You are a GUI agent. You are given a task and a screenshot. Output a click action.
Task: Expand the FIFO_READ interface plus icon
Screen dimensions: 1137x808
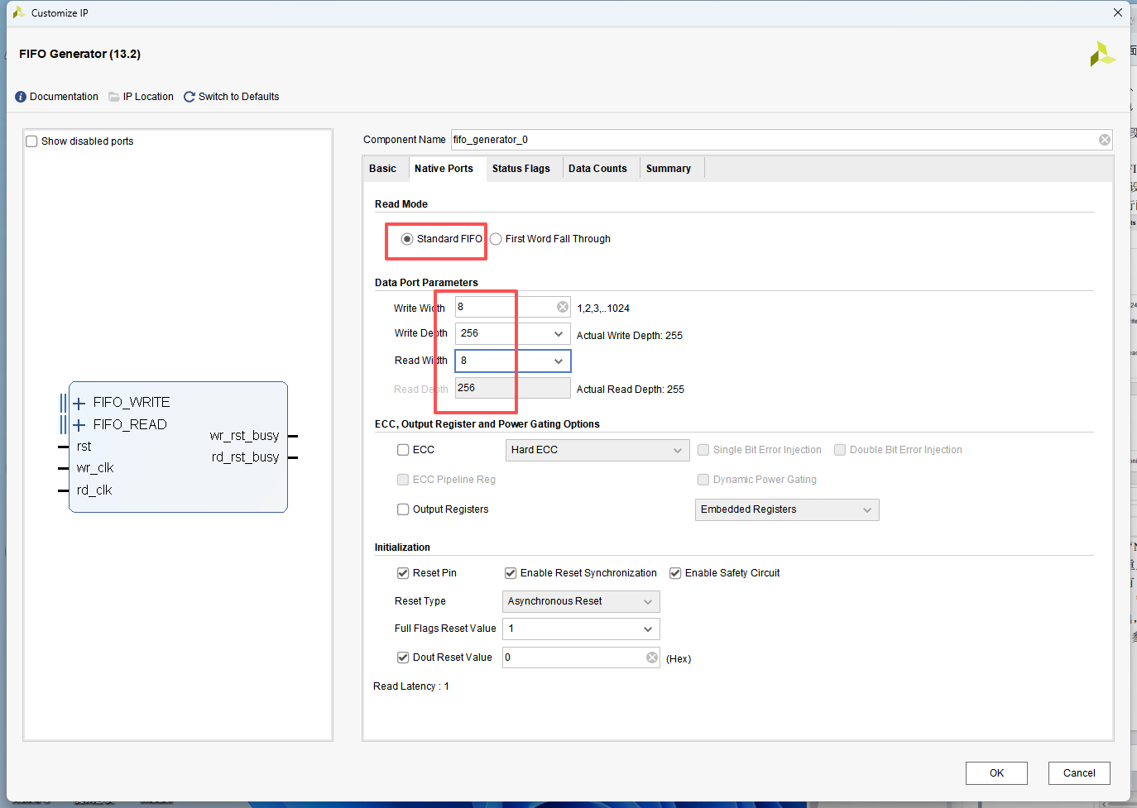coord(79,425)
